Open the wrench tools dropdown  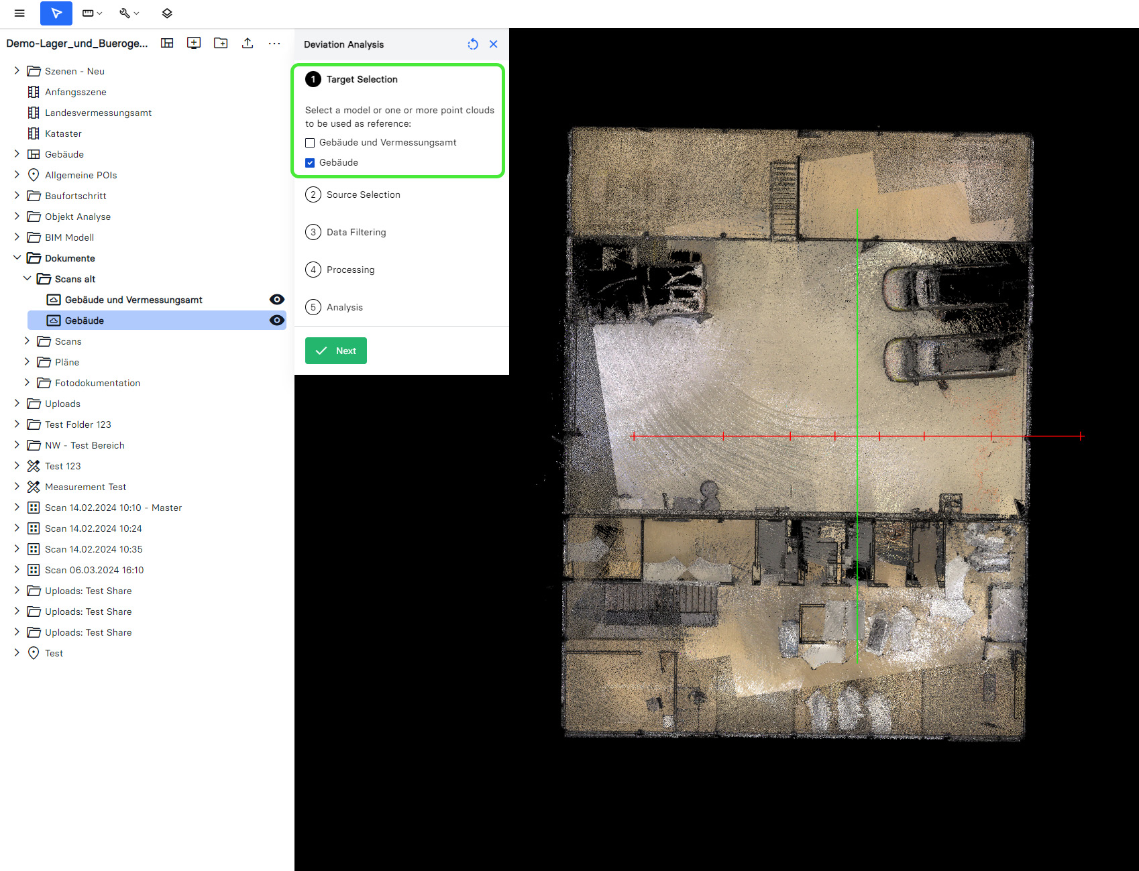[129, 13]
